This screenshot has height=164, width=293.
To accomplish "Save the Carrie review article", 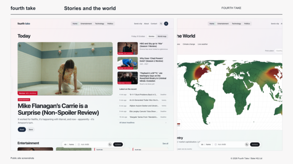I will pyautogui.click(x=31, y=129).
